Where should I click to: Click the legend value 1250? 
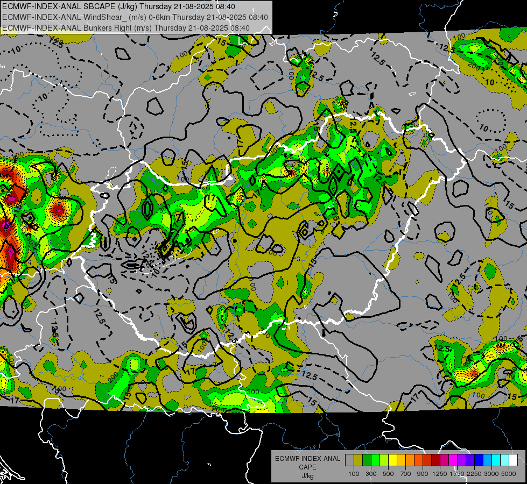coord(440,474)
